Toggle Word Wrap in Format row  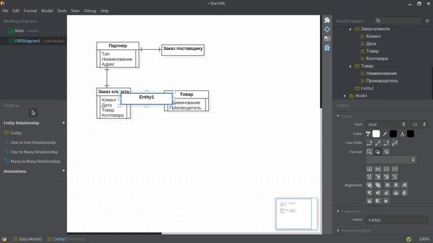pos(386,152)
